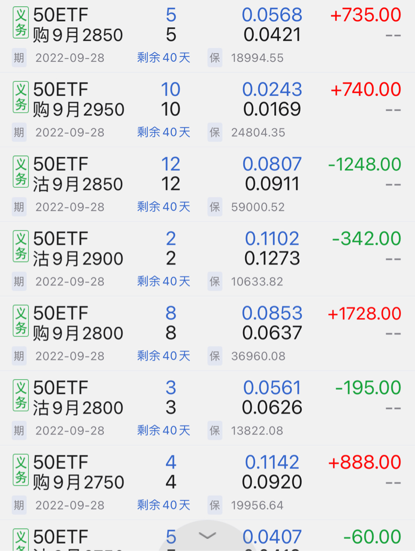The image size is (415, 551).
Task: Click the 义务 badge on 购9月2750 row
Action: point(21,470)
